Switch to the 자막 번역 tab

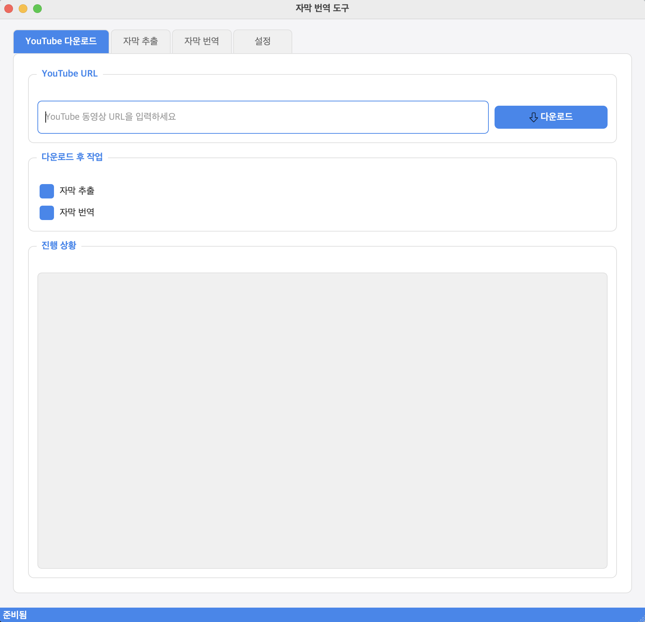click(202, 41)
